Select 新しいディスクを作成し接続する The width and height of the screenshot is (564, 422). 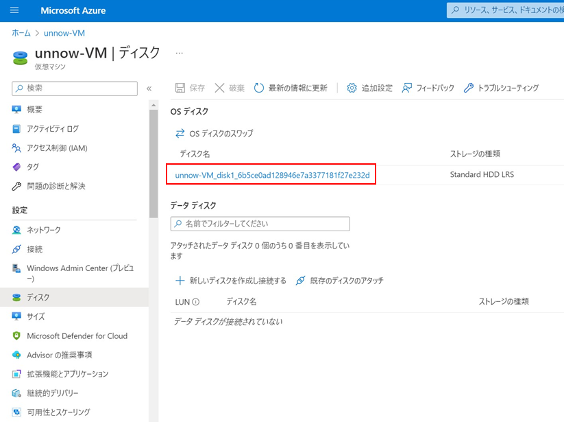click(x=238, y=281)
